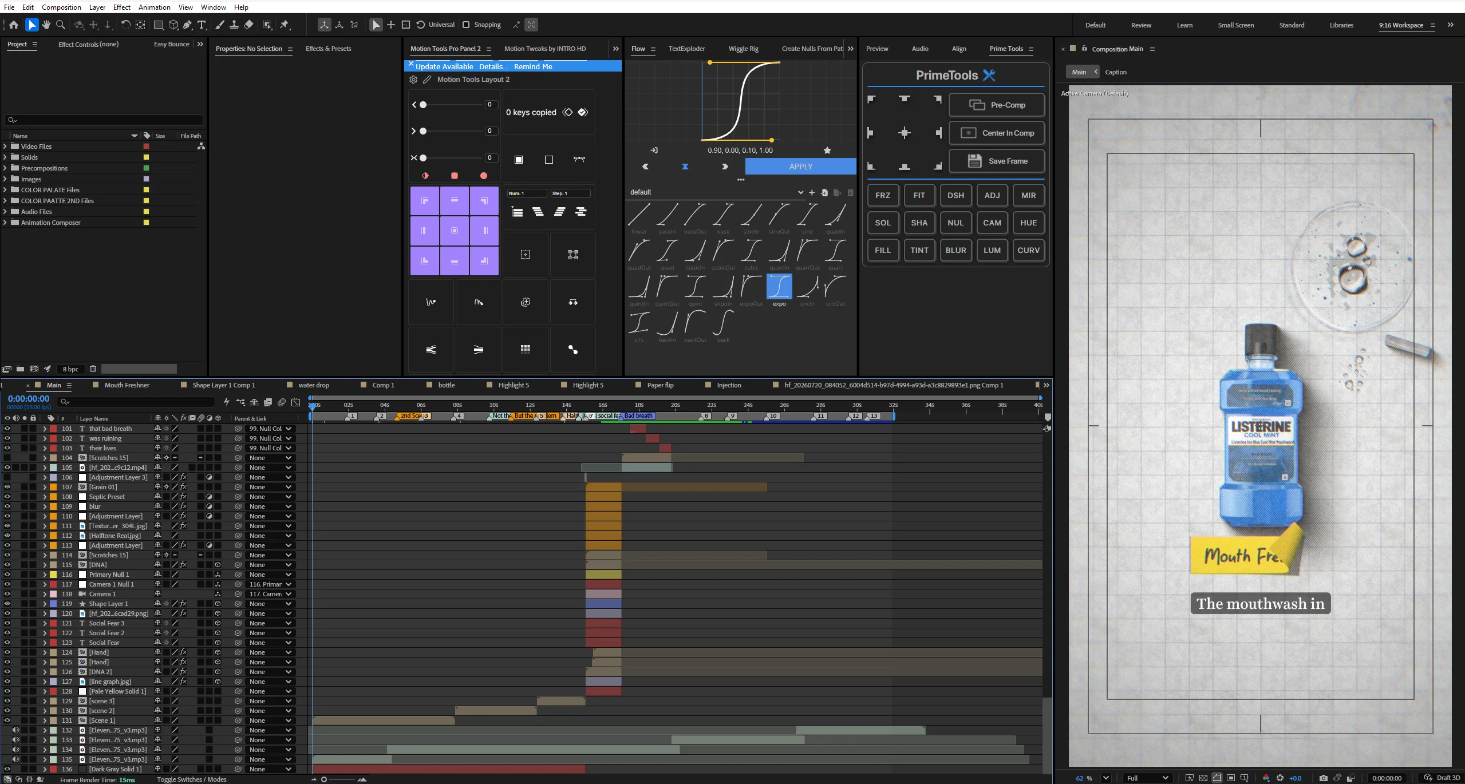This screenshot has width=1465, height=784.
Task: Open the Composition menu
Action: [x=61, y=7]
